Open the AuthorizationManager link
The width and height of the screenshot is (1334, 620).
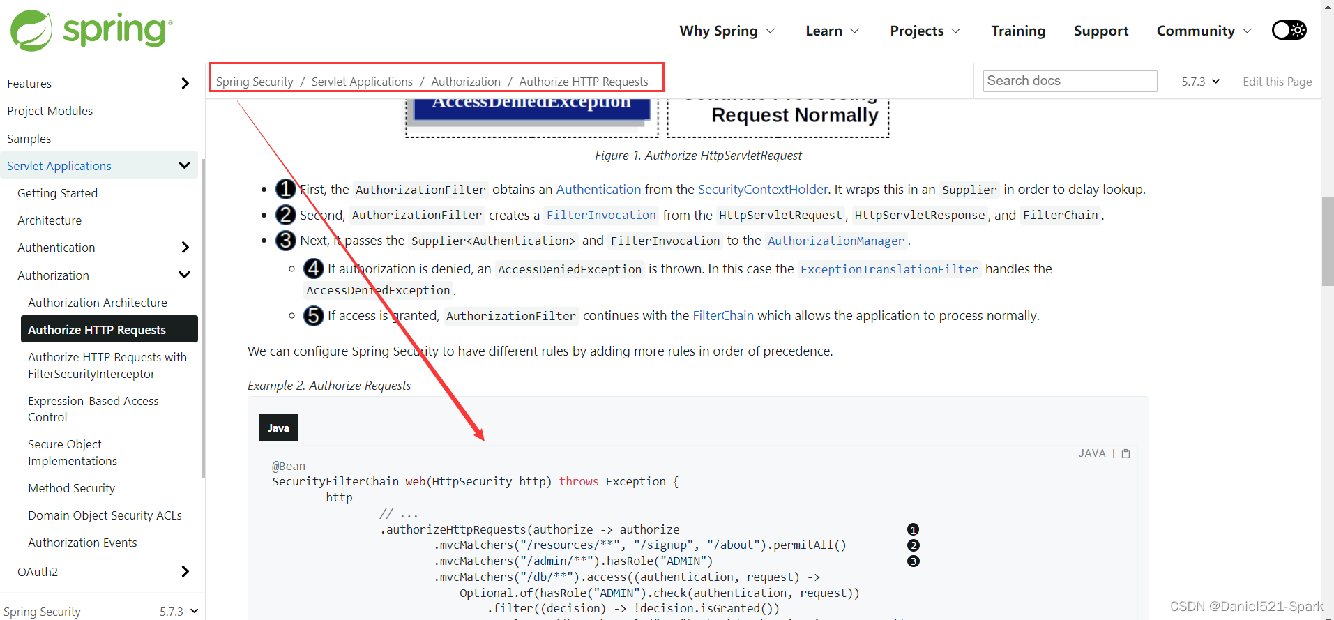click(x=835, y=241)
